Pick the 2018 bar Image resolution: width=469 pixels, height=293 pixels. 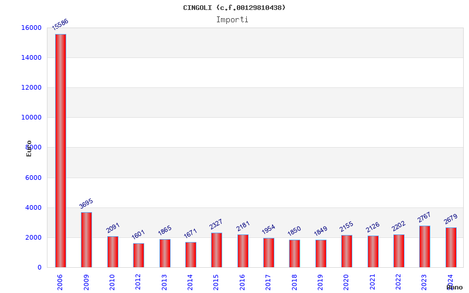(x=295, y=254)
